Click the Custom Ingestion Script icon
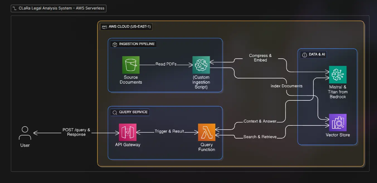This screenshot has width=377, height=183. 201,64
